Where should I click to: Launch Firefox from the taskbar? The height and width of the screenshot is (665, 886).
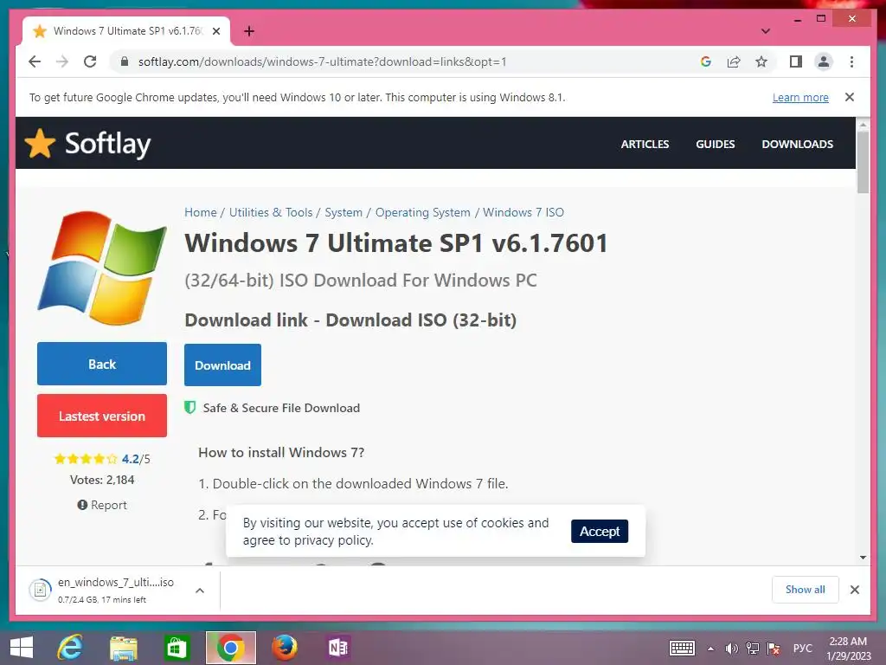pyautogui.click(x=284, y=648)
